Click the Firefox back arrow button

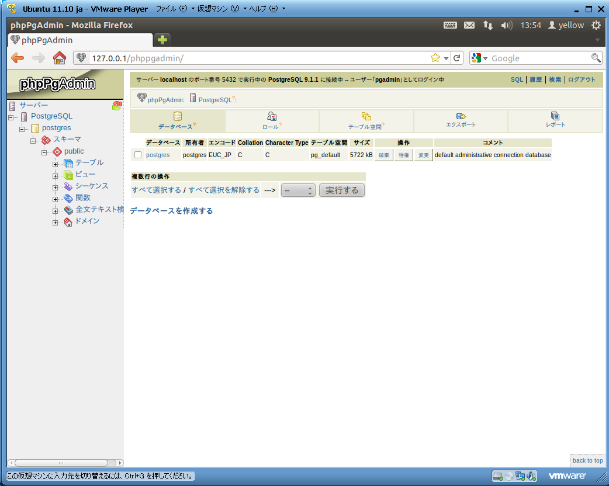18,58
